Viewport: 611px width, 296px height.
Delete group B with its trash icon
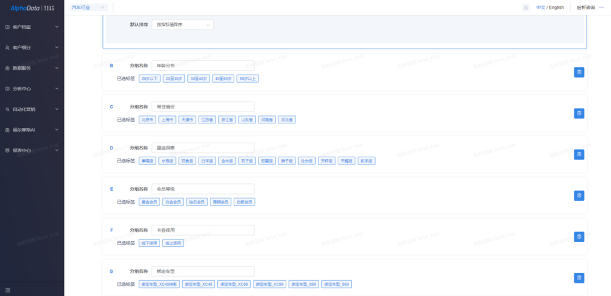(579, 72)
